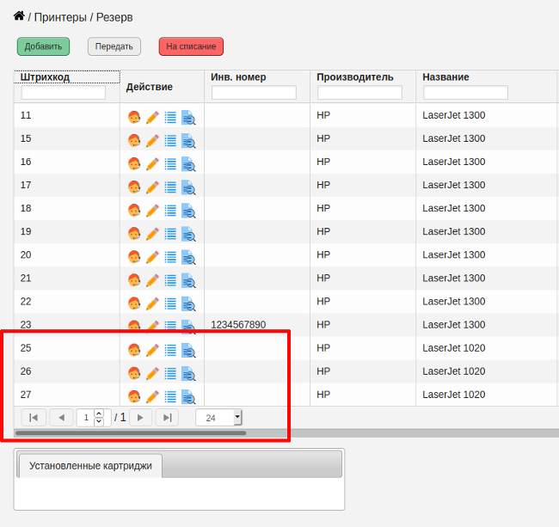This screenshot has height=527, width=559.
Task: Click the person icon in row 17
Action: point(134,187)
